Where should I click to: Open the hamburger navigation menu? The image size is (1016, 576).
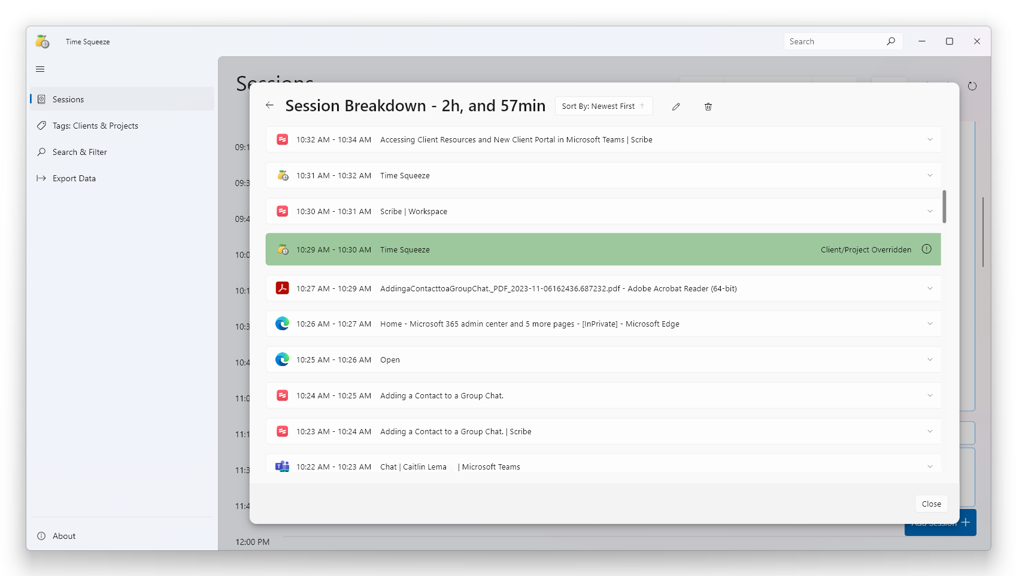(x=40, y=69)
